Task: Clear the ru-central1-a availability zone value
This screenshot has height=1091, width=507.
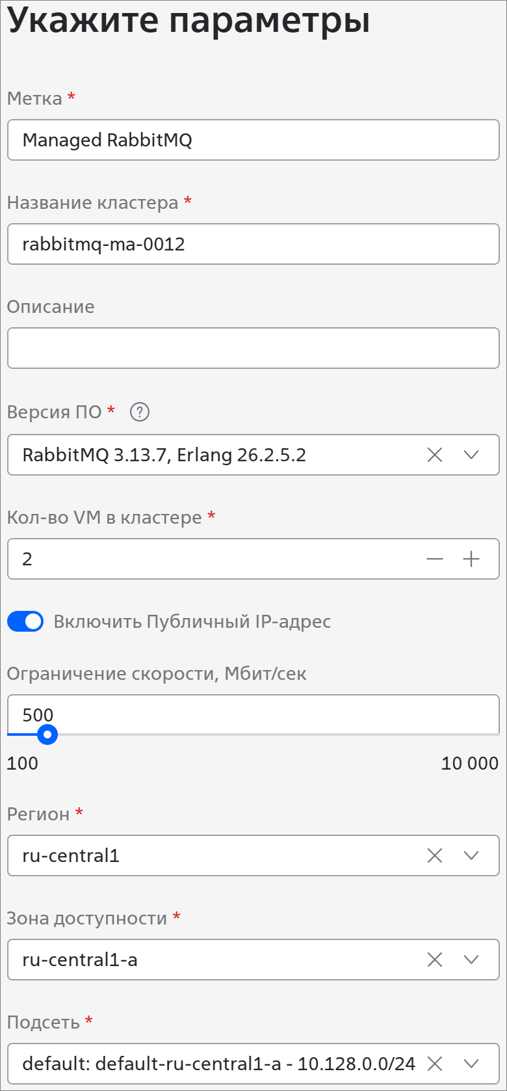Action: [435, 960]
